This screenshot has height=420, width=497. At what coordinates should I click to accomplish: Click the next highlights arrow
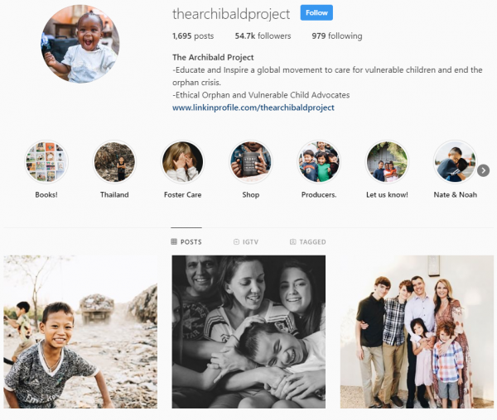tap(484, 171)
